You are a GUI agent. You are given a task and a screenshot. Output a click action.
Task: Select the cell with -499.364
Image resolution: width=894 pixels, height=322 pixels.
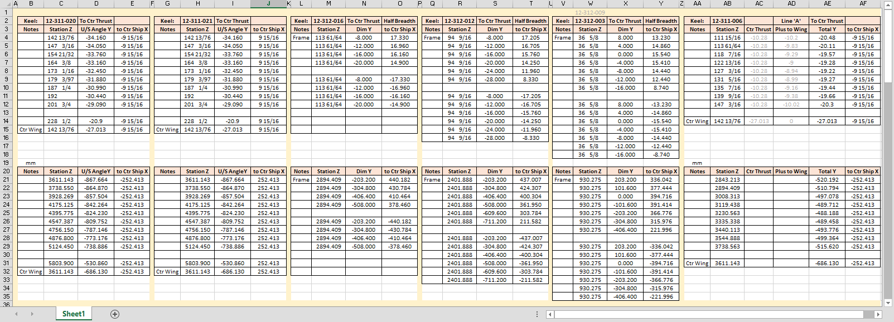click(827, 238)
